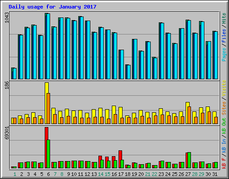Click the 'Hits' legend label
229x179 pixels.
[x=224, y=18]
